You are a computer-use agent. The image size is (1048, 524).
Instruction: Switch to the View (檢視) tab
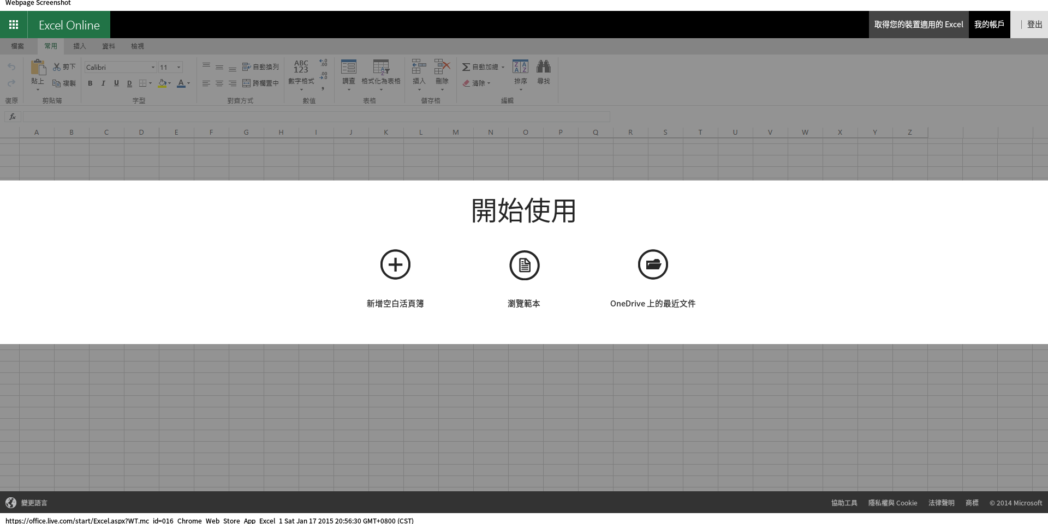(138, 46)
